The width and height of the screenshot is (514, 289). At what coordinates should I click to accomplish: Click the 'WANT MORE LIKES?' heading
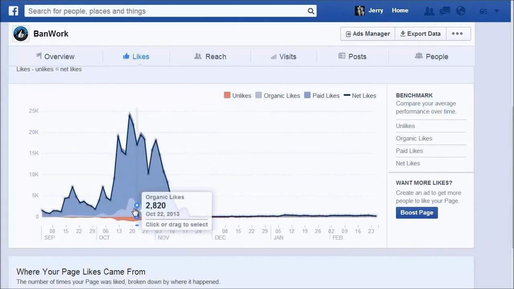(424, 183)
